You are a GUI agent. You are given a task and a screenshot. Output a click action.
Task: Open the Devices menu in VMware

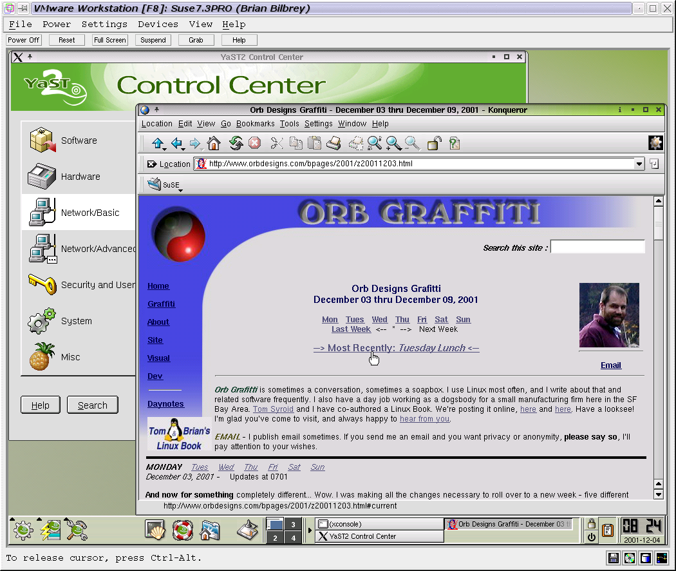click(x=158, y=24)
